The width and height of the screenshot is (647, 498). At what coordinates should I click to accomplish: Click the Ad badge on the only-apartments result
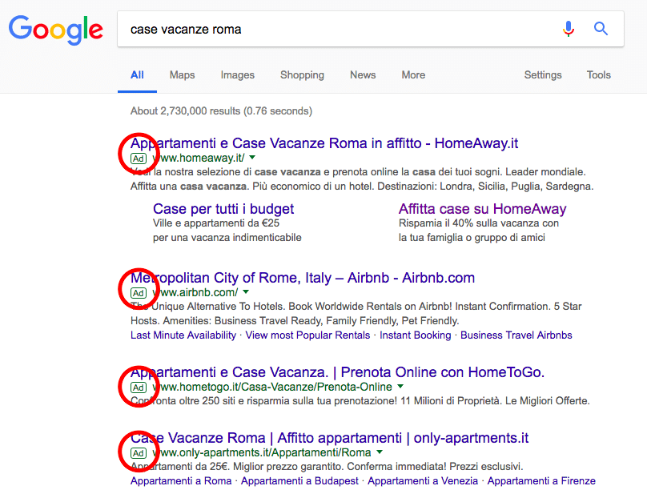[139, 453]
